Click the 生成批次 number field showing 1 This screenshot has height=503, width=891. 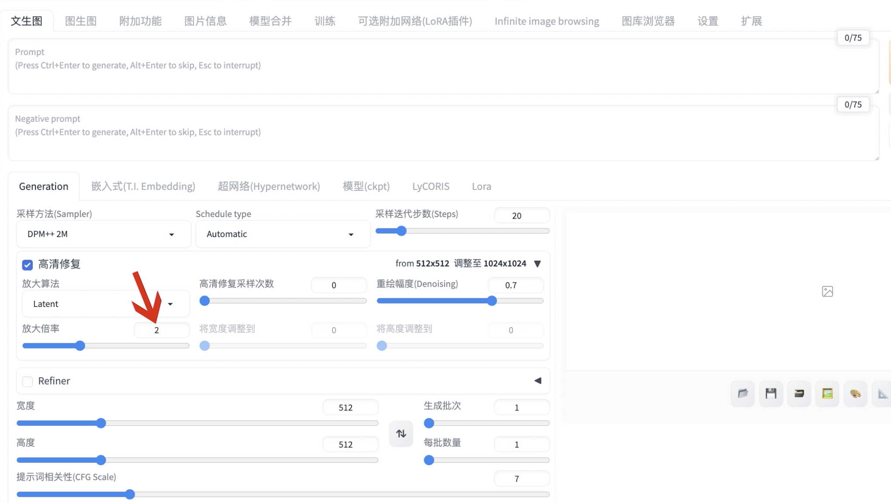point(522,407)
